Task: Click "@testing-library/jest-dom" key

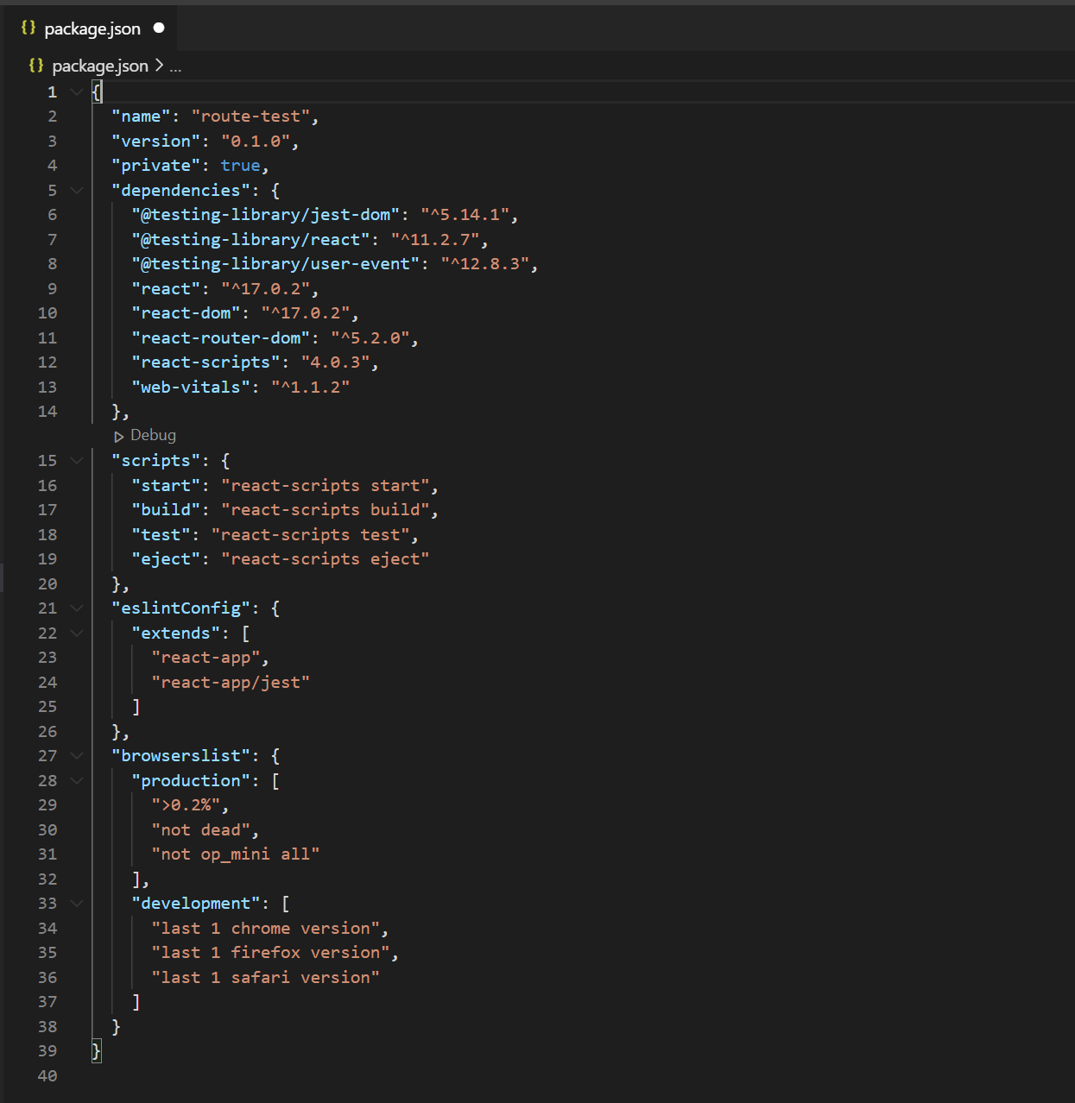Action: (x=265, y=215)
